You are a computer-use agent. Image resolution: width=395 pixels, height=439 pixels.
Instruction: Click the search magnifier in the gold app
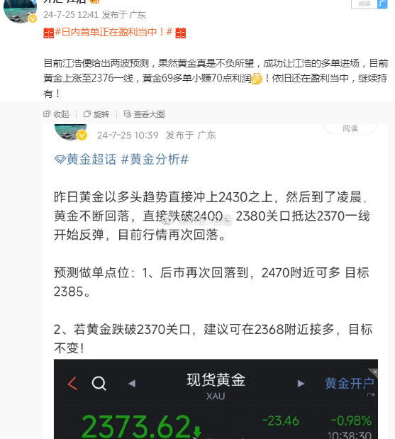pos(99,383)
